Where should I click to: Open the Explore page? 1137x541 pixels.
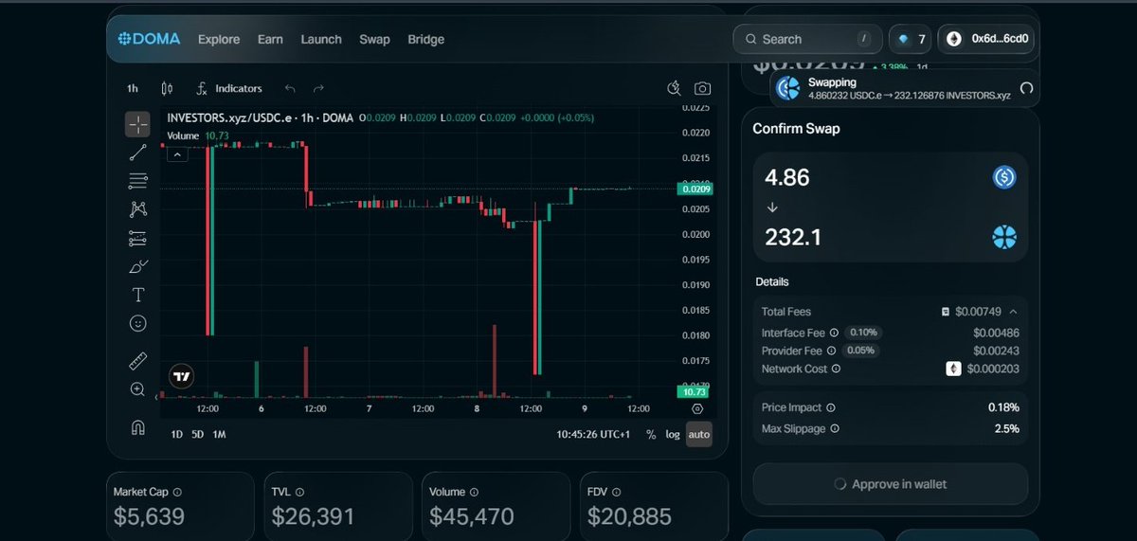click(x=219, y=39)
